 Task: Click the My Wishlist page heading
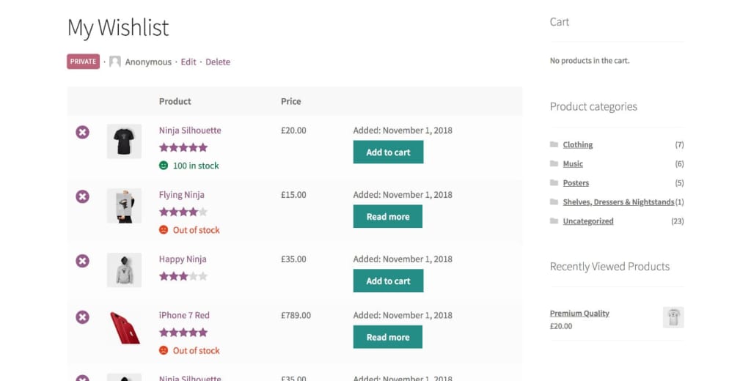118,27
